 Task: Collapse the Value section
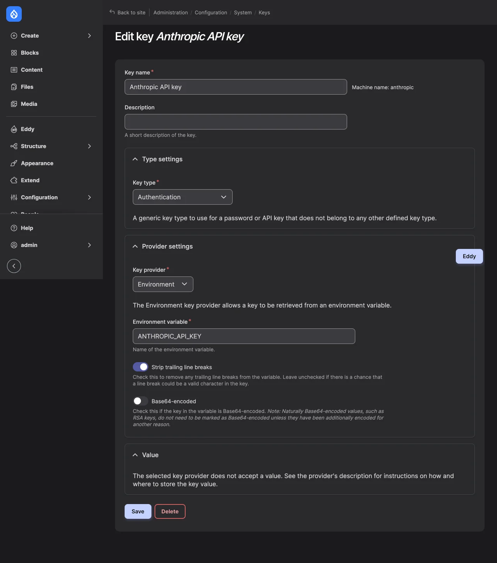pyautogui.click(x=135, y=455)
